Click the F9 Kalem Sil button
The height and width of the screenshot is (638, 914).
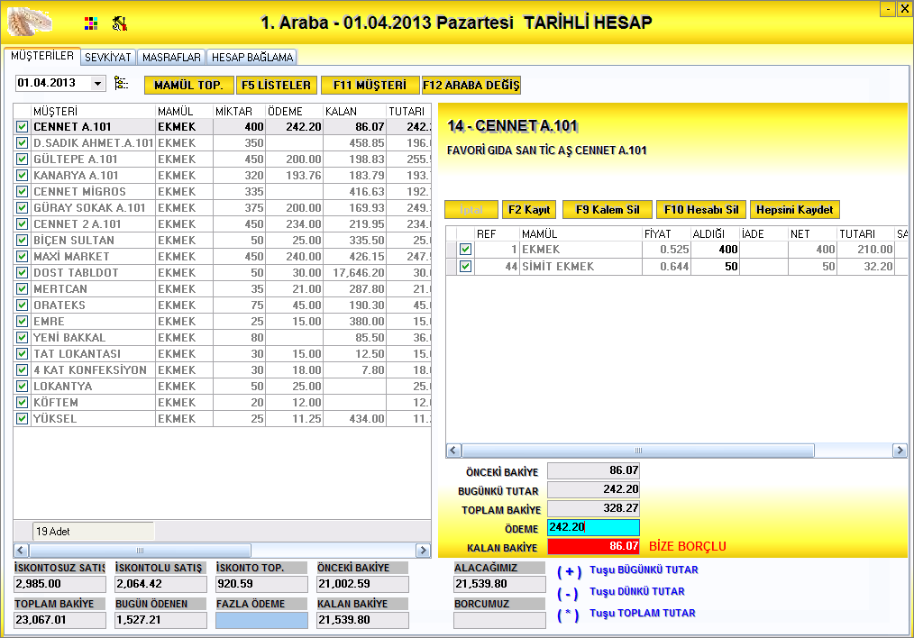pyautogui.click(x=607, y=210)
